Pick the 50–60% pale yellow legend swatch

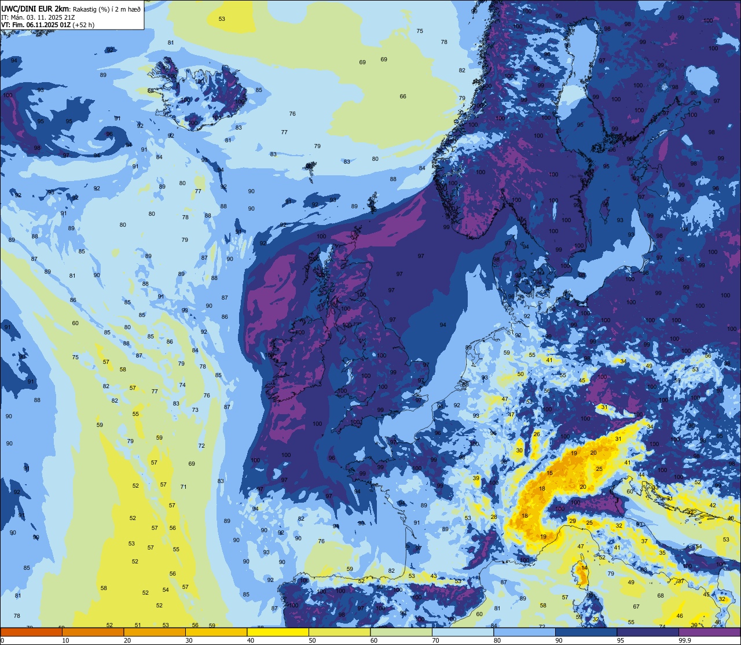339,632
